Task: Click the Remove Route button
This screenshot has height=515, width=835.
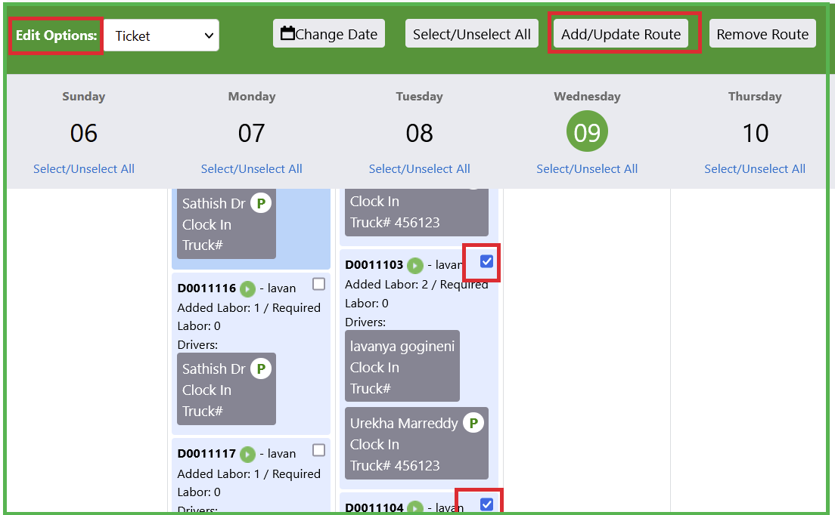Action: [762, 34]
